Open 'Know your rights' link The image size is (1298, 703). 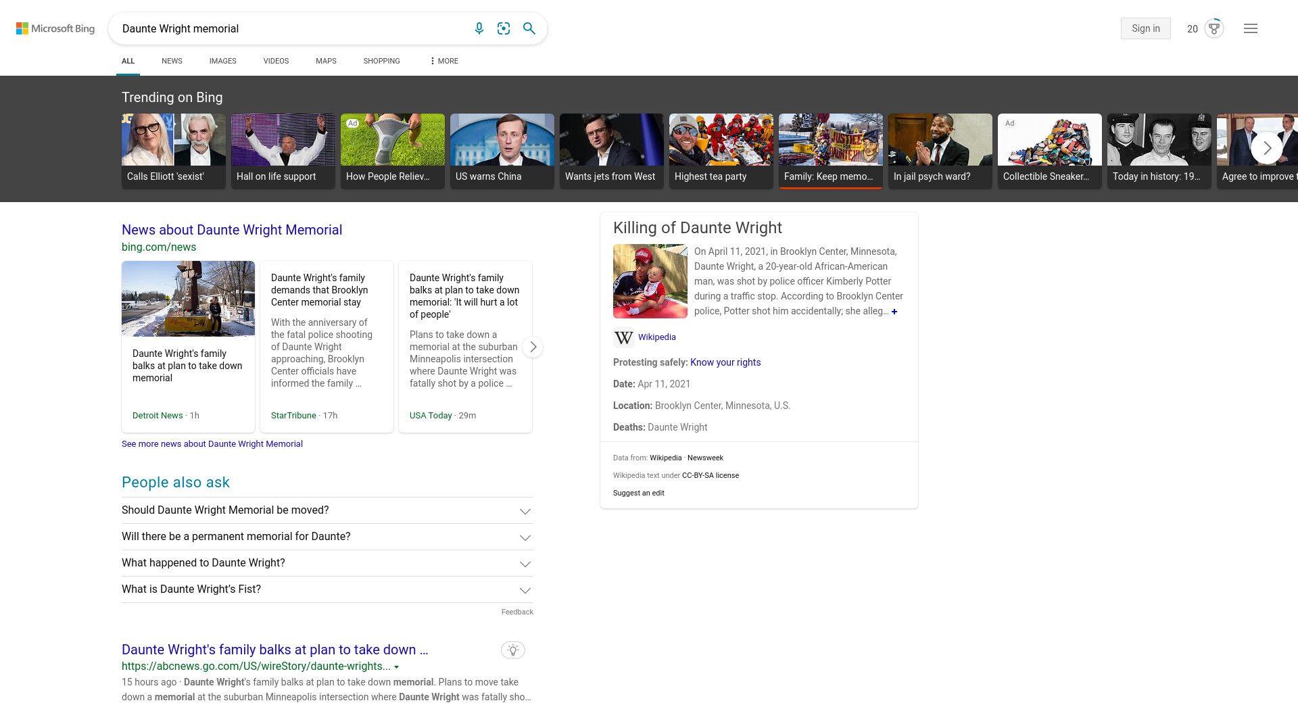pos(725,362)
